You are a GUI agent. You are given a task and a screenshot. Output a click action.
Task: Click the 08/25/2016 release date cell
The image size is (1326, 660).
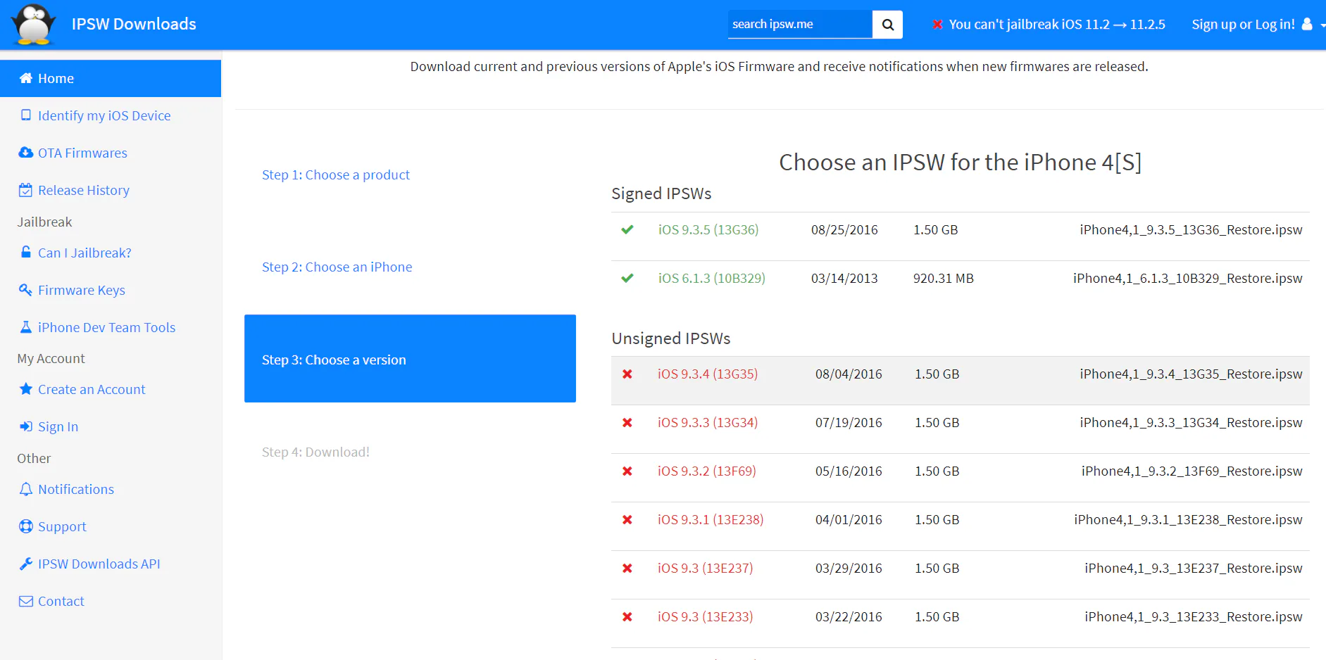coord(844,229)
